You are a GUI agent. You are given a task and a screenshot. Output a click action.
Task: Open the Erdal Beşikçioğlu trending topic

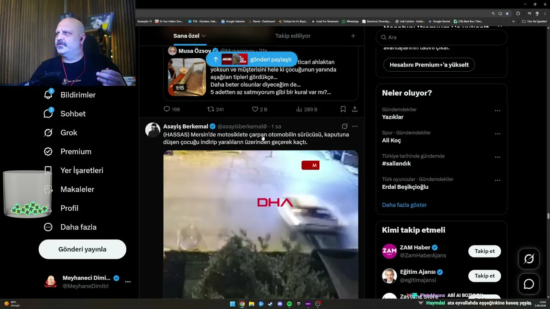click(x=405, y=187)
